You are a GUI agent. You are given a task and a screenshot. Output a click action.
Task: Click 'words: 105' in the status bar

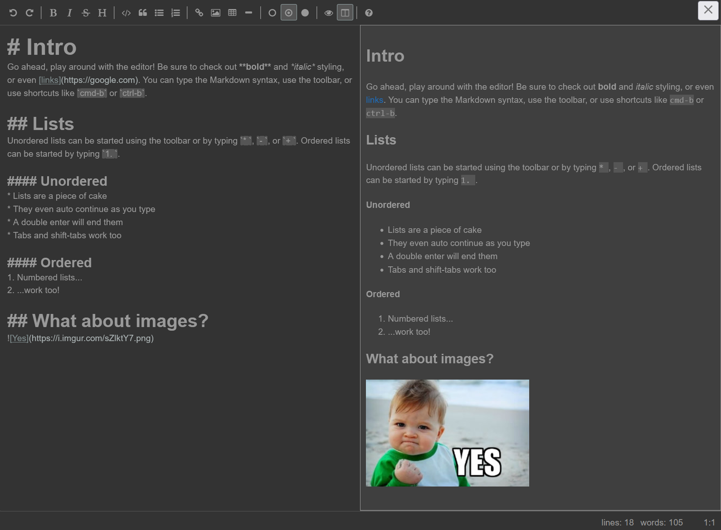click(662, 522)
